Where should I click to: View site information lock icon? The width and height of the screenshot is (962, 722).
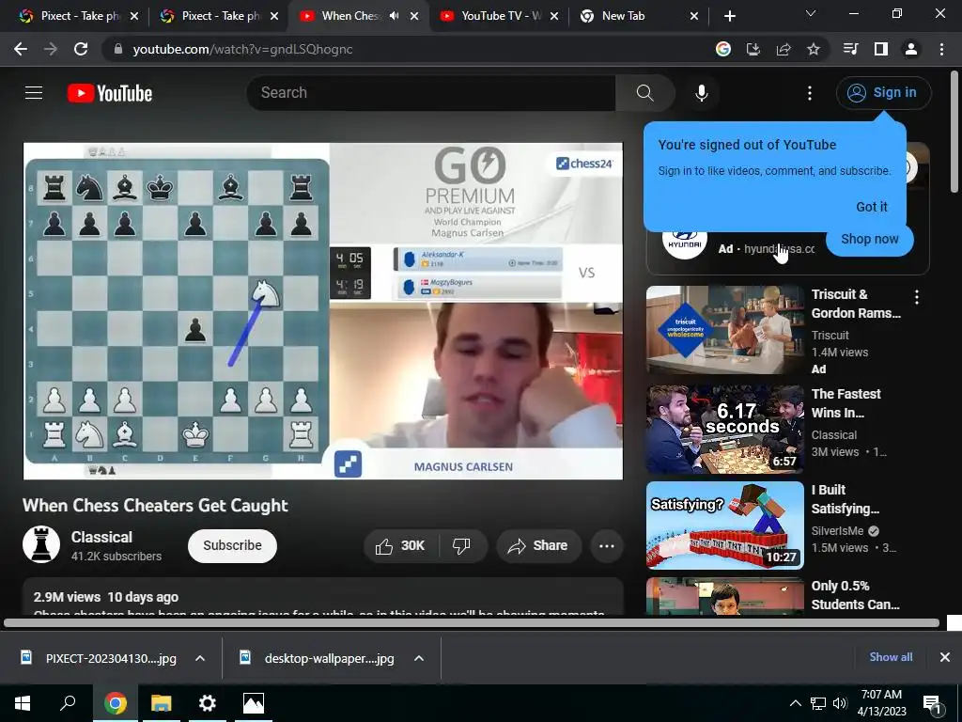(x=118, y=49)
